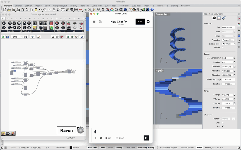The image size is (241, 150).
Task: Click the Default layer black color swatch
Action: pos(71,148)
